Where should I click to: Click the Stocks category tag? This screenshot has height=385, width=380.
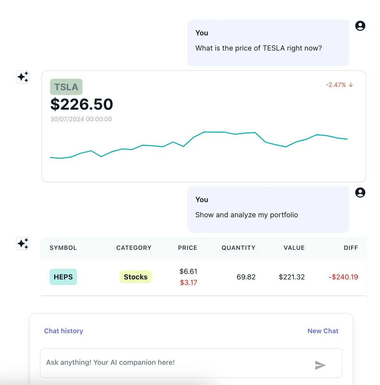[135, 277]
